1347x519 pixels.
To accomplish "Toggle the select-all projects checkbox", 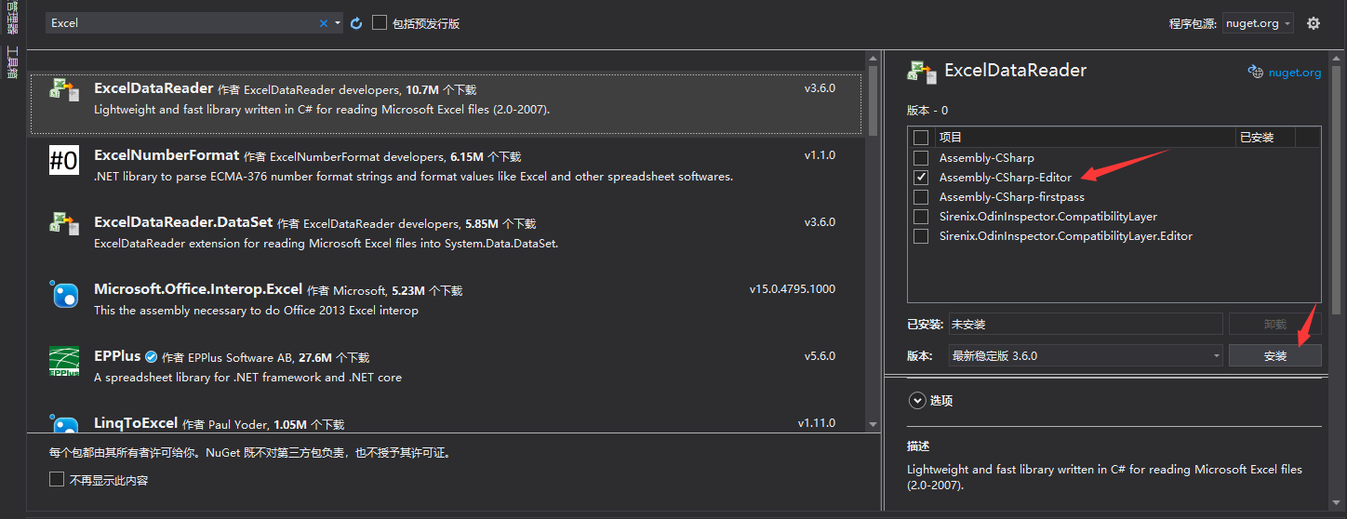I will pos(921,138).
